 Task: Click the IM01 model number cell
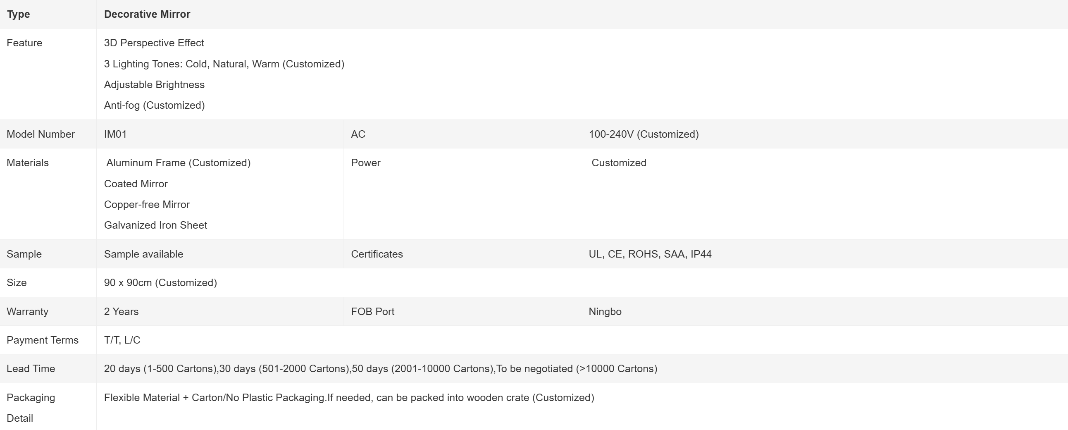tap(115, 134)
